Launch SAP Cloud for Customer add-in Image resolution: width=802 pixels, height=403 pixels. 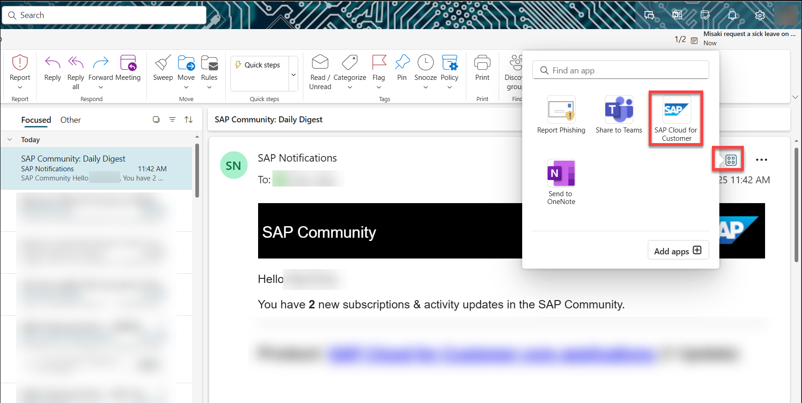pyautogui.click(x=676, y=119)
